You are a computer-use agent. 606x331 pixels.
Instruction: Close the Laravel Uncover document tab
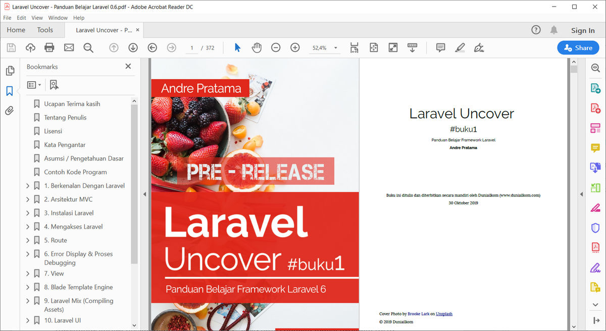[x=138, y=30]
